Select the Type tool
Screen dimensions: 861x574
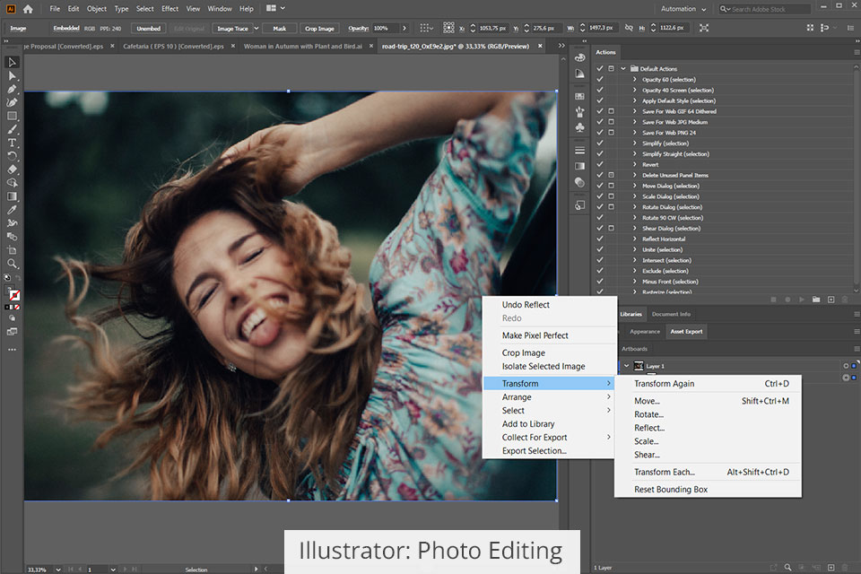(x=12, y=143)
